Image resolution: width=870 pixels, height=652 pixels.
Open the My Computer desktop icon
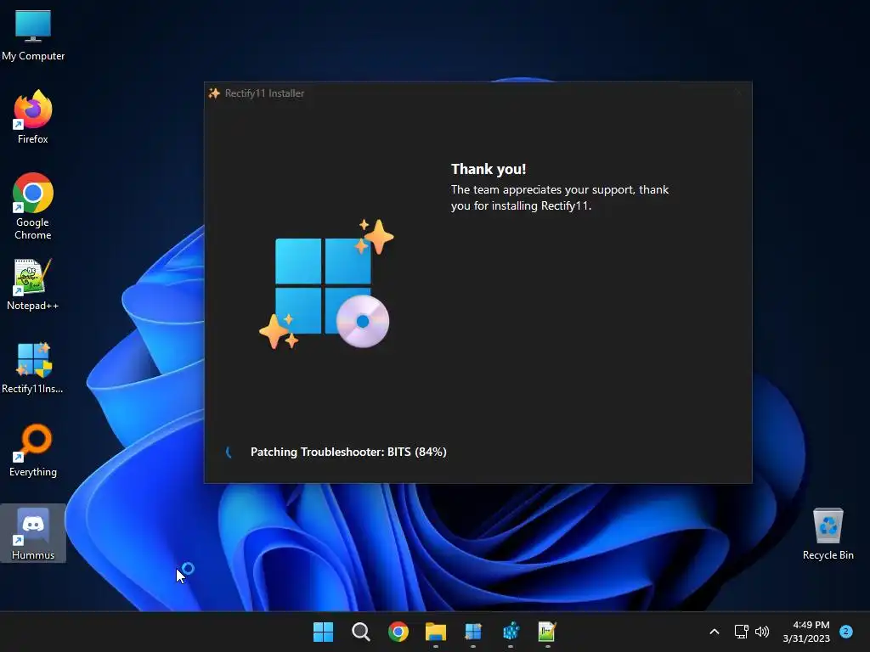click(x=33, y=34)
